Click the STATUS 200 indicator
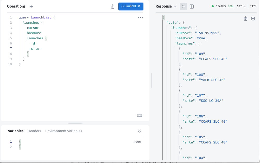Screen dimensions: 260x163 click(222, 7)
